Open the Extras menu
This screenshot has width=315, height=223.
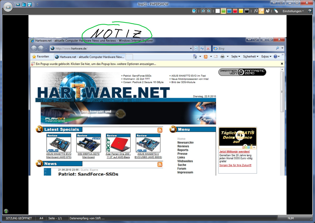point(266,56)
